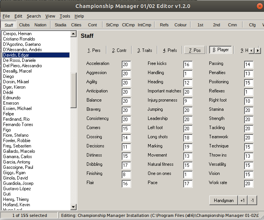Click the Right foot value field

point(249,101)
